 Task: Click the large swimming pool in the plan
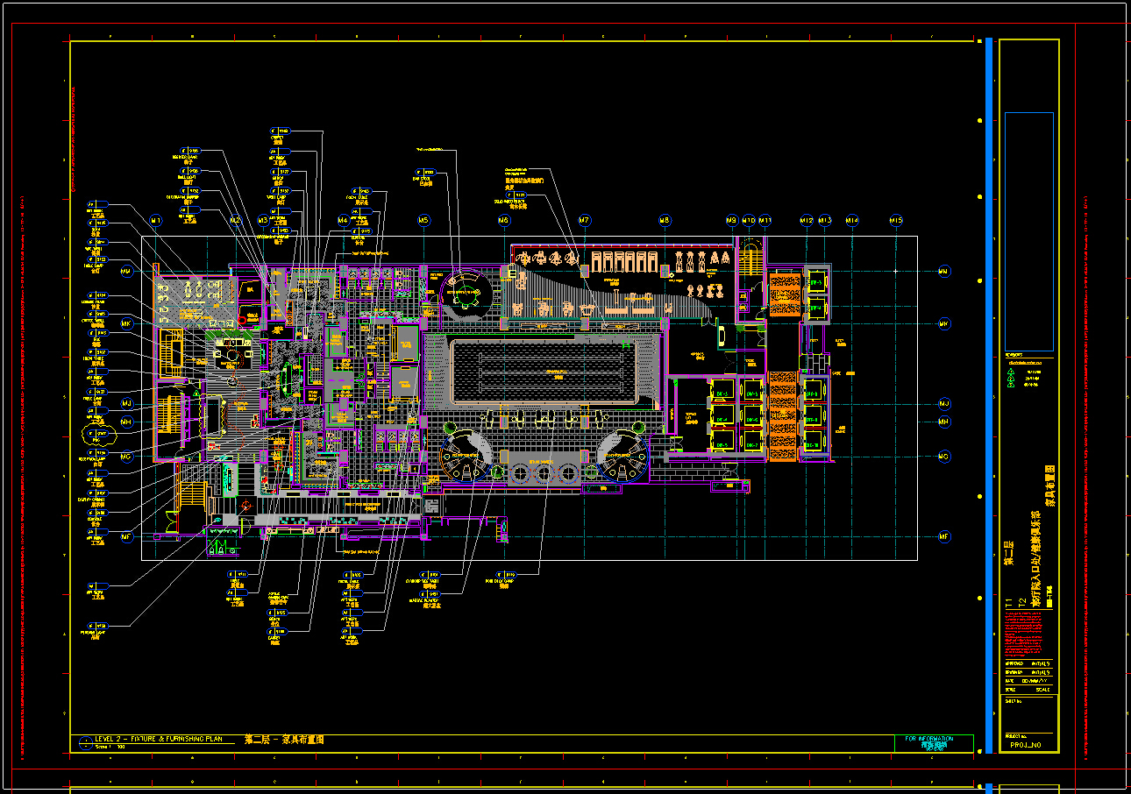pyautogui.click(x=543, y=372)
